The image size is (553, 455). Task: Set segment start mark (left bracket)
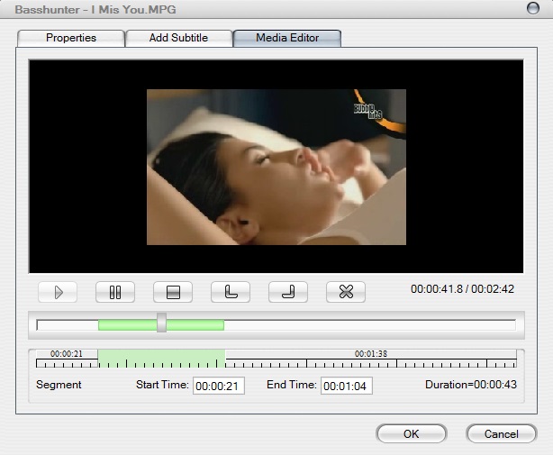click(231, 292)
